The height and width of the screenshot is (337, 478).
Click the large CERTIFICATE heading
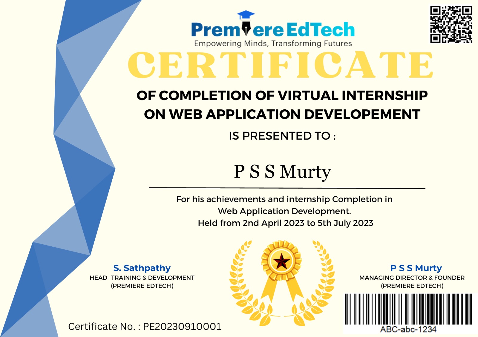pyautogui.click(x=281, y=65)
